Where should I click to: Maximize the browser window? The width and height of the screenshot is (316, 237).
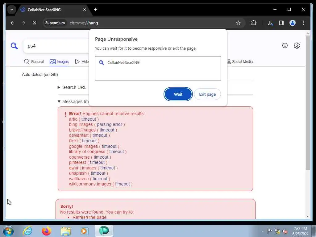click(289, 9)
